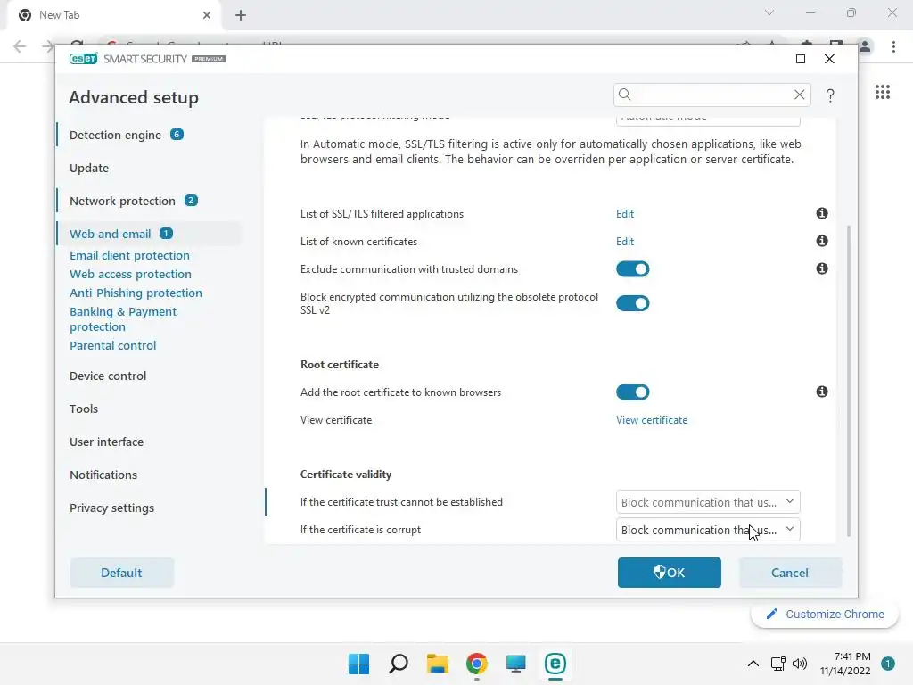Clear the Advanced setup search field with X icon
Screen dimensions: 913x685
(x=799, y=95)
